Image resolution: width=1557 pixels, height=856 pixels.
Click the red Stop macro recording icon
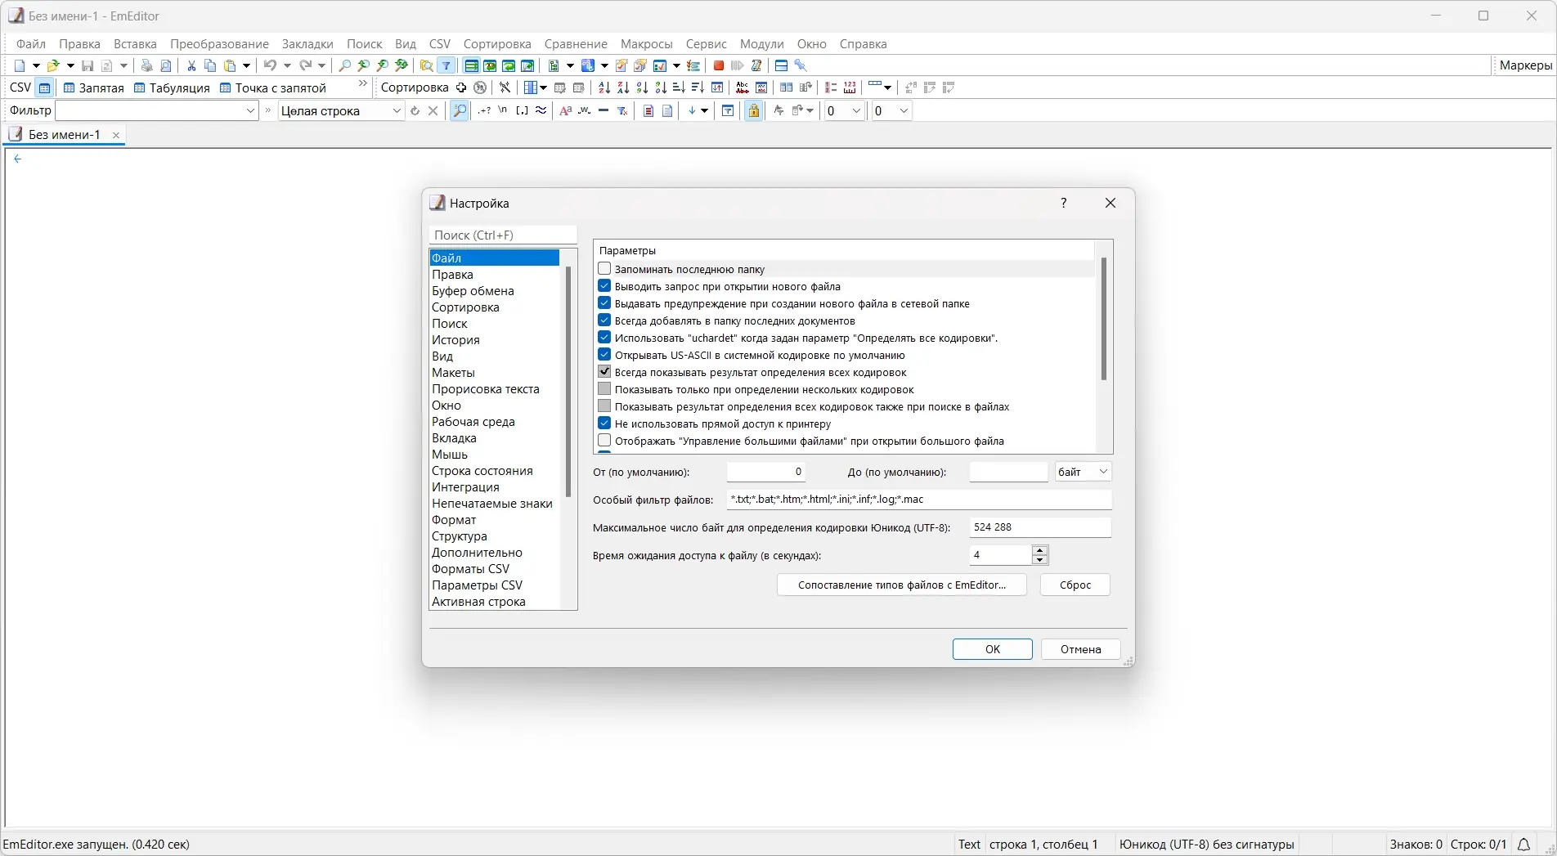(x=719, y=65)
